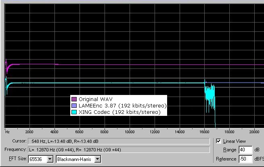
Task: Click the 16000 Hz axis label
Action: [204, 132]
